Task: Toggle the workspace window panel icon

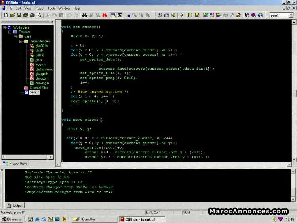Action: click(x=113, y=15)
